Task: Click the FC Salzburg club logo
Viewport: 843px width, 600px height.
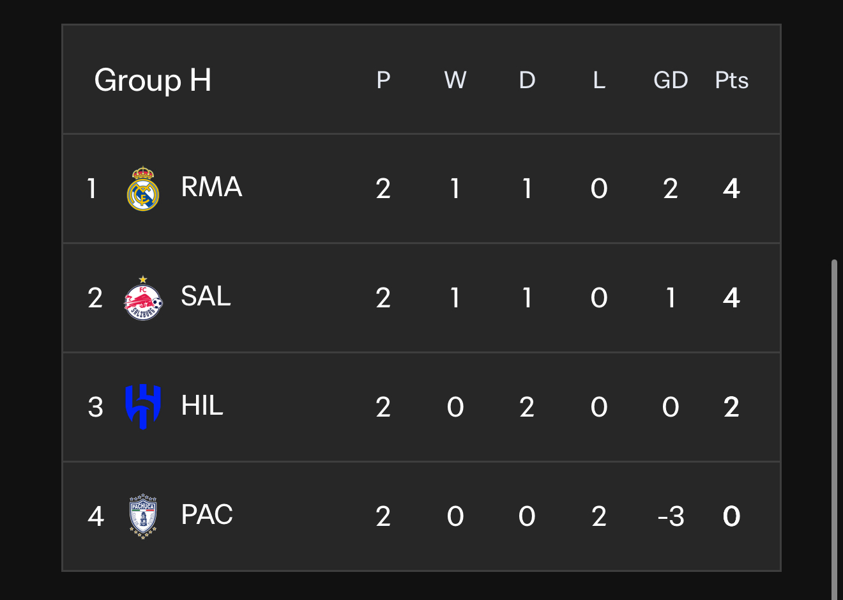Action: pyautogui.click(x=143, y=298)
